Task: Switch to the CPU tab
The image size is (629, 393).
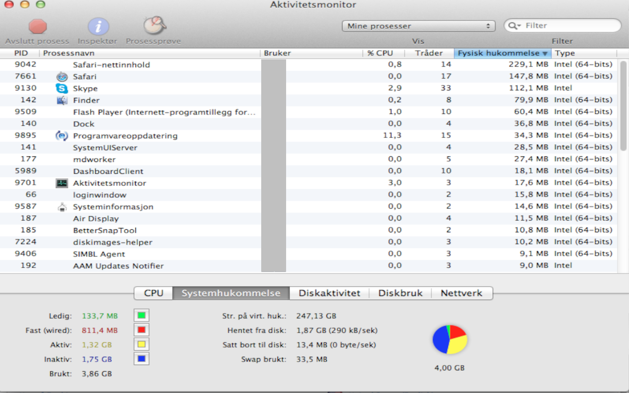Action: (x=154, y=293)
